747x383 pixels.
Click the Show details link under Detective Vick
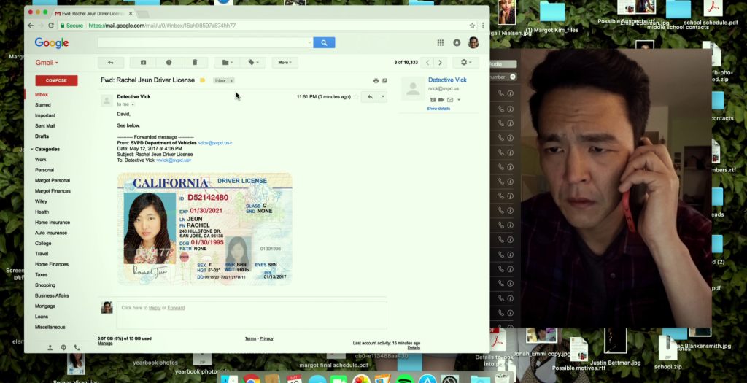coord(438,109)
